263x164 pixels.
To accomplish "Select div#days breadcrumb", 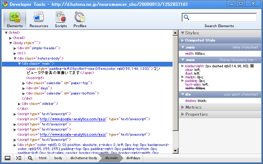I will click(x=133, y=158).
